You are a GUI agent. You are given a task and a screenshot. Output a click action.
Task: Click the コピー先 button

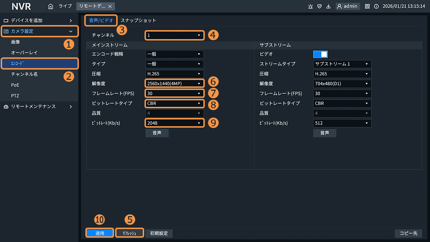point(408,233)
